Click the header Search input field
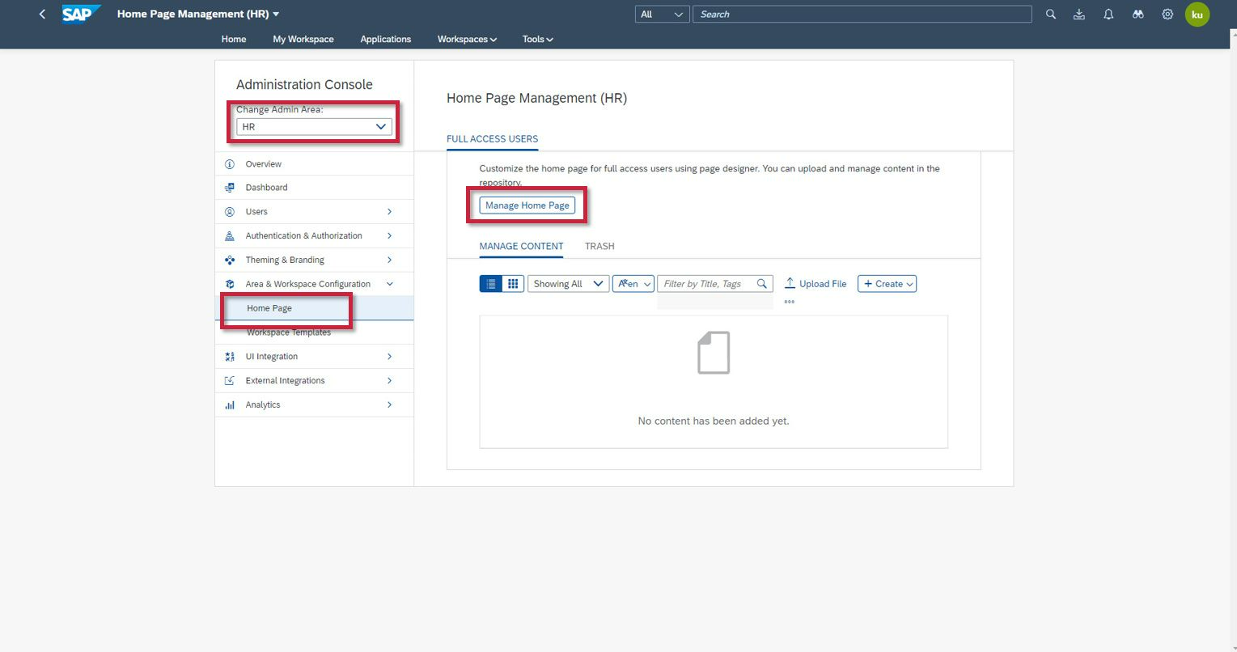The height and width of the screenshot is (652, 1237). 862,15
